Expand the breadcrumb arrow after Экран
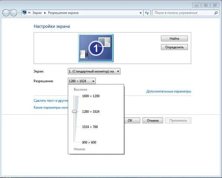The width and height of the screenshot is (222, 178). pyautogui.click(x=45, y=13)
